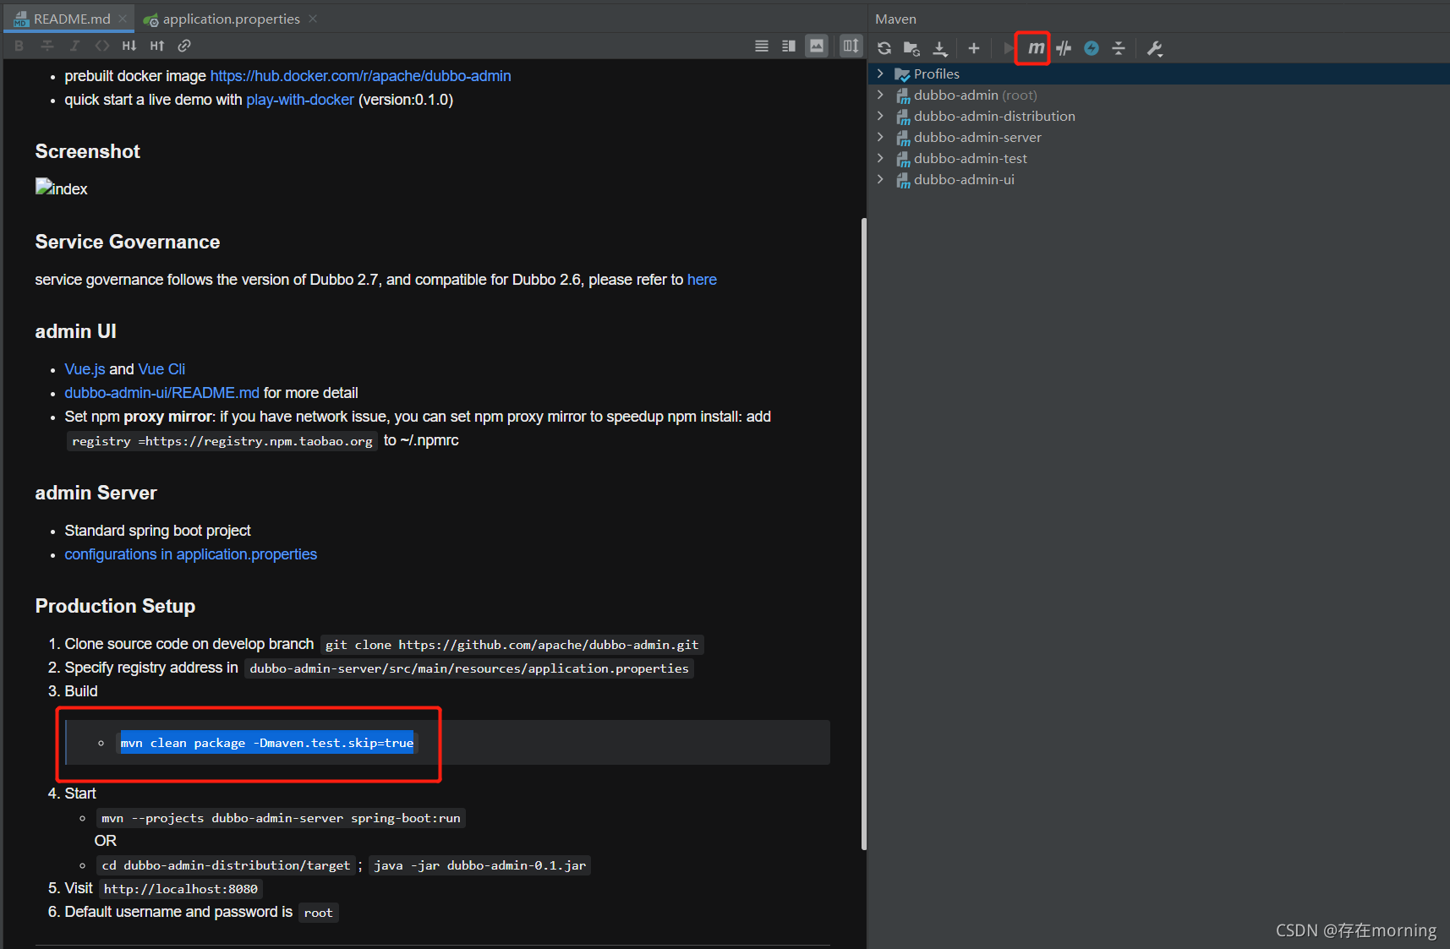Expand the dubbo-admin-test module
Image resolution: width=1450 pixels, height=949 pixels.
tap(880, 158)
